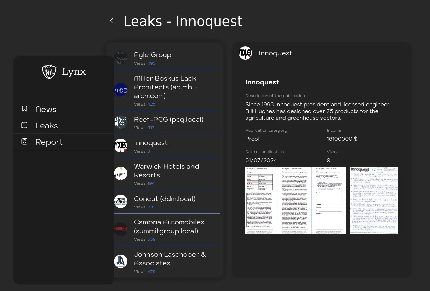Click the document icon next to Leaks
The height and width of the screenshot is (291, 430).
coord(25,125)
